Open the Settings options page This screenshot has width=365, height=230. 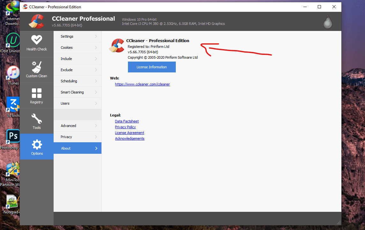click(x=78, y=36)
